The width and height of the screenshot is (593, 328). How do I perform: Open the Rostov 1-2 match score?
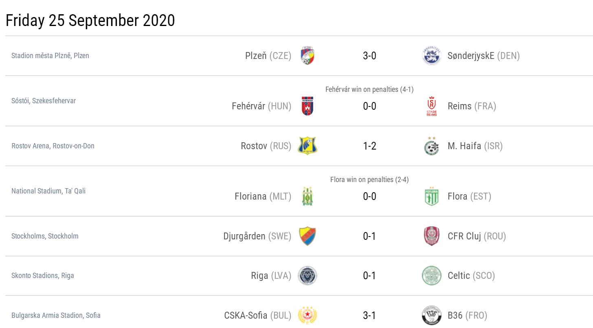click(369, 146)
